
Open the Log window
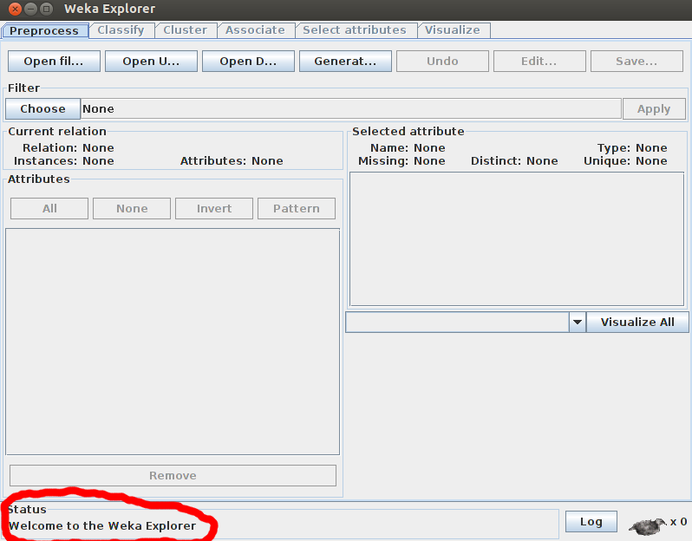591,522
